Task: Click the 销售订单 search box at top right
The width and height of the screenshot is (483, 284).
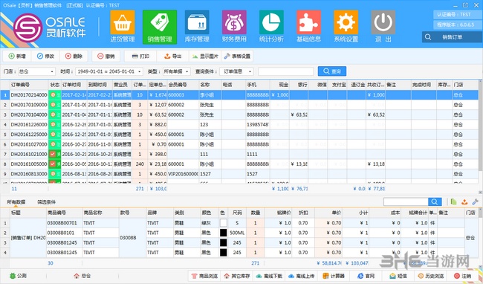Action: pyautogui.click(x=453, y=37)
